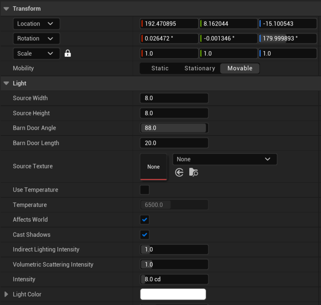Collapse the Light section

pos(6,84)
